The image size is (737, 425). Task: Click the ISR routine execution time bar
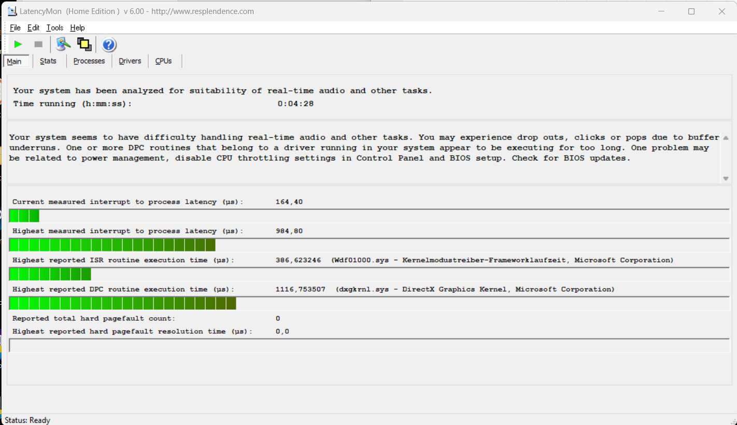pyautogui.click(x=370, y=274)
